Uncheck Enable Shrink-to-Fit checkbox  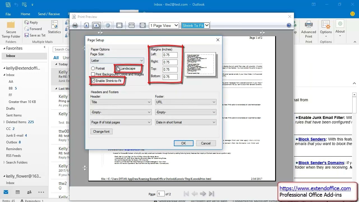coord(93,81)
